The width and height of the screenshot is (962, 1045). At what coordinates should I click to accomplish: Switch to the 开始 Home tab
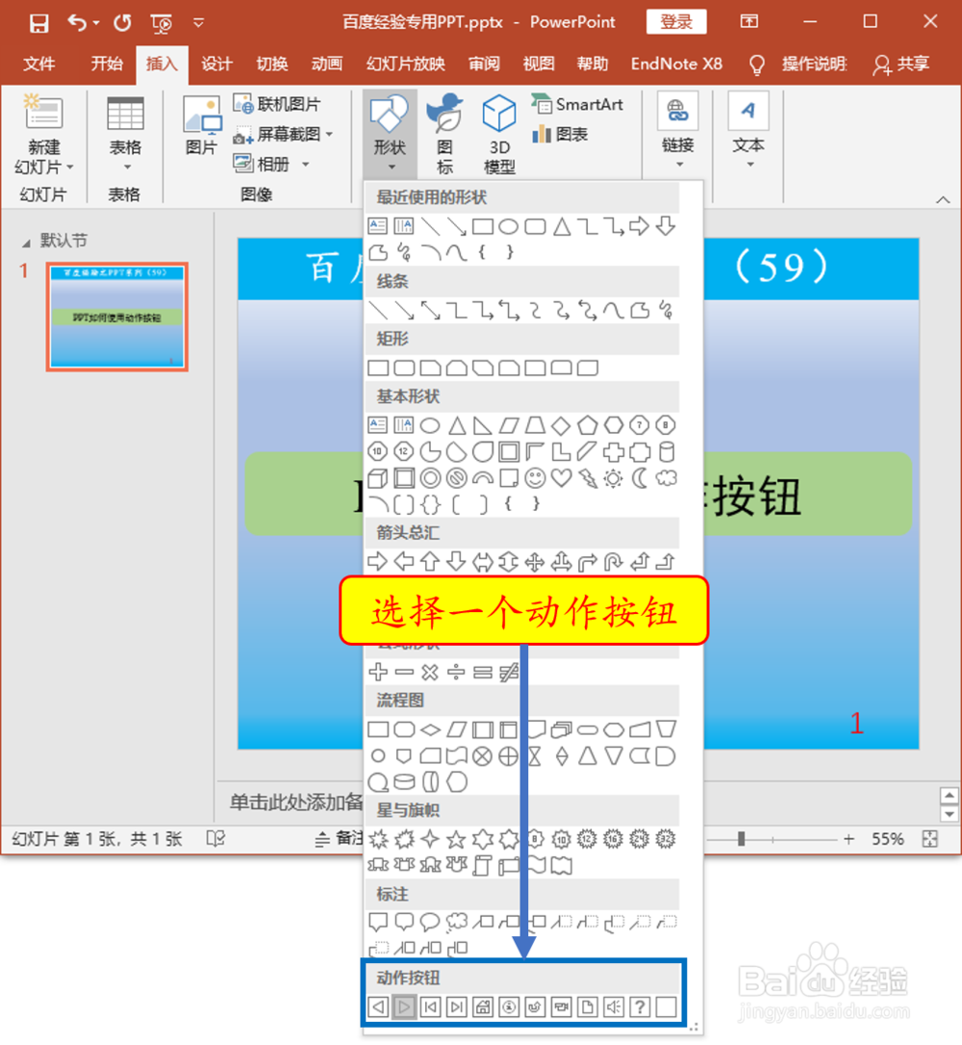(x=107, y=64)
